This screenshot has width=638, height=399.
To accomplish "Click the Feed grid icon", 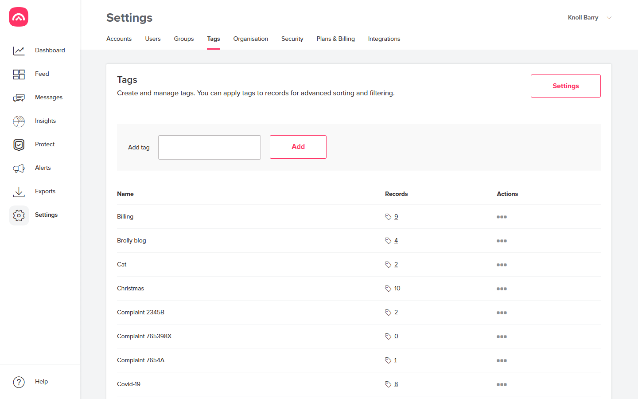I will coord(19,74).
